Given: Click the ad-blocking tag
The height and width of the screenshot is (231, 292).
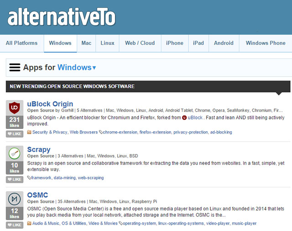Looking at the screenshot, I should tap(221, 132).
